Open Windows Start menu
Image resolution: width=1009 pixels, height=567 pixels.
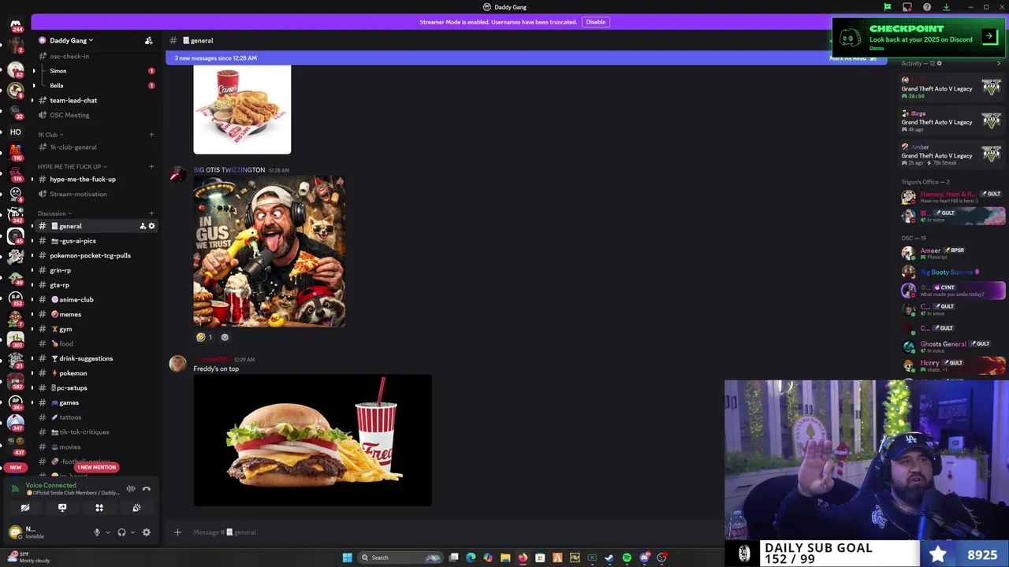coord(347,558)
